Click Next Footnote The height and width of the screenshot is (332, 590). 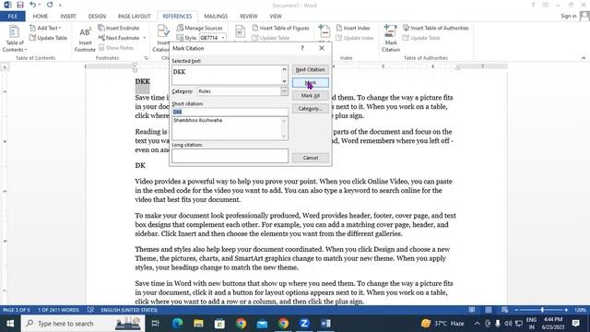(119, 38)
